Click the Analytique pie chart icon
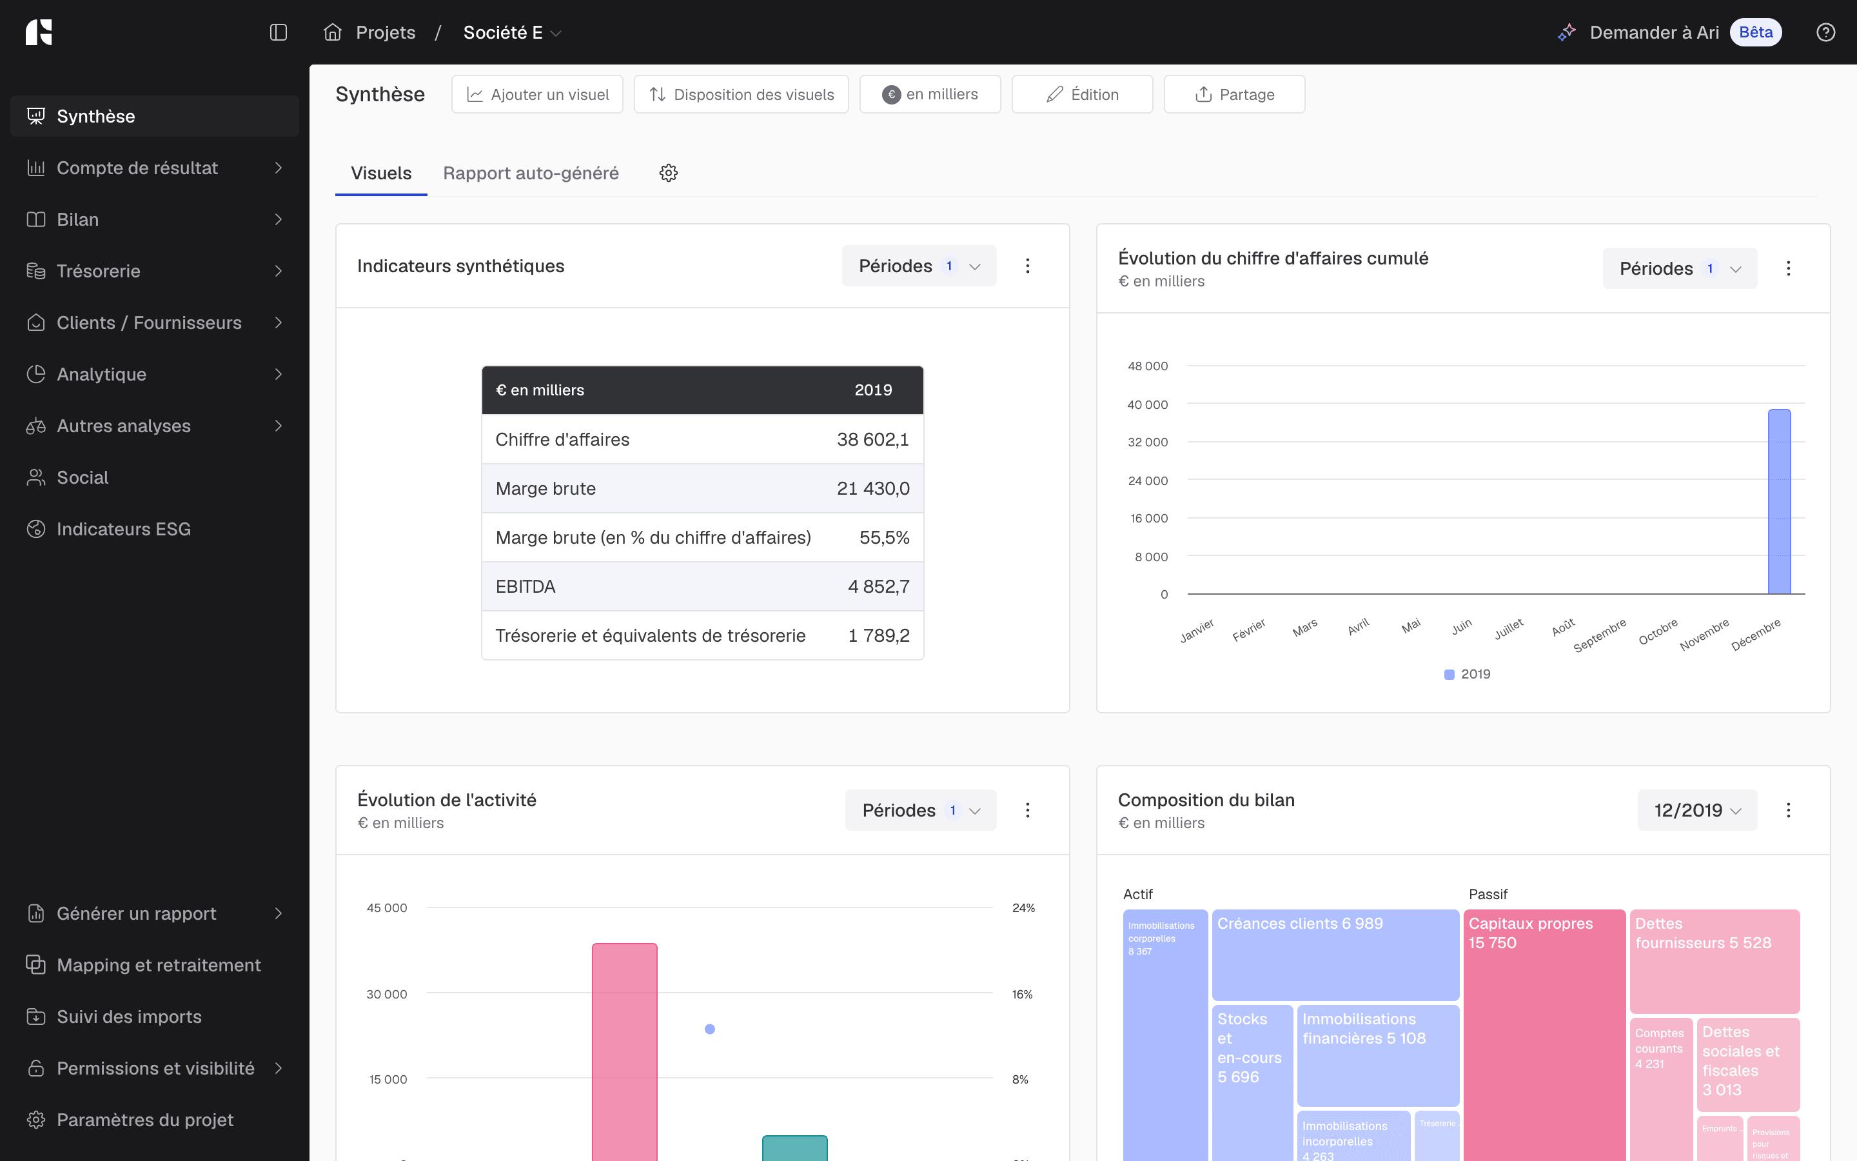The height and width of the screenshot is (1161, 1857). pos(36,374)
